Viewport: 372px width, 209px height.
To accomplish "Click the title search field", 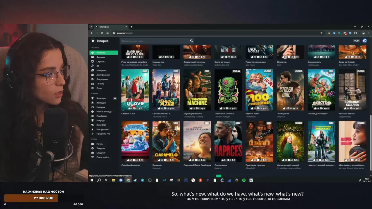I will pos(155,41).
